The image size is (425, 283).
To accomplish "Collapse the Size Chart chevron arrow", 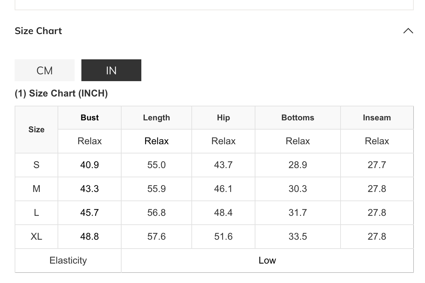I will tap(408, 31).
